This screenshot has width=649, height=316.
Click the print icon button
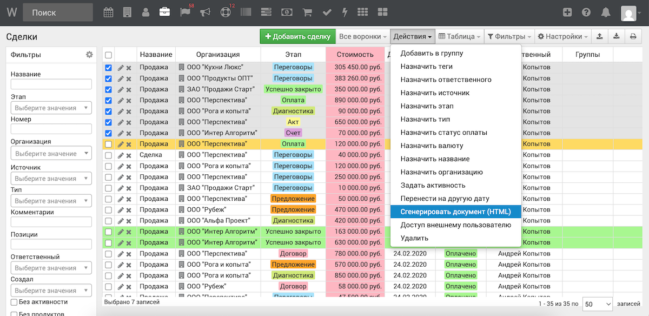633,37
